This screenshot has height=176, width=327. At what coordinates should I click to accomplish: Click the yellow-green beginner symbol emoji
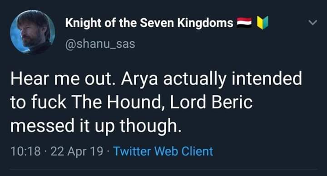click(x=263, y=23)
